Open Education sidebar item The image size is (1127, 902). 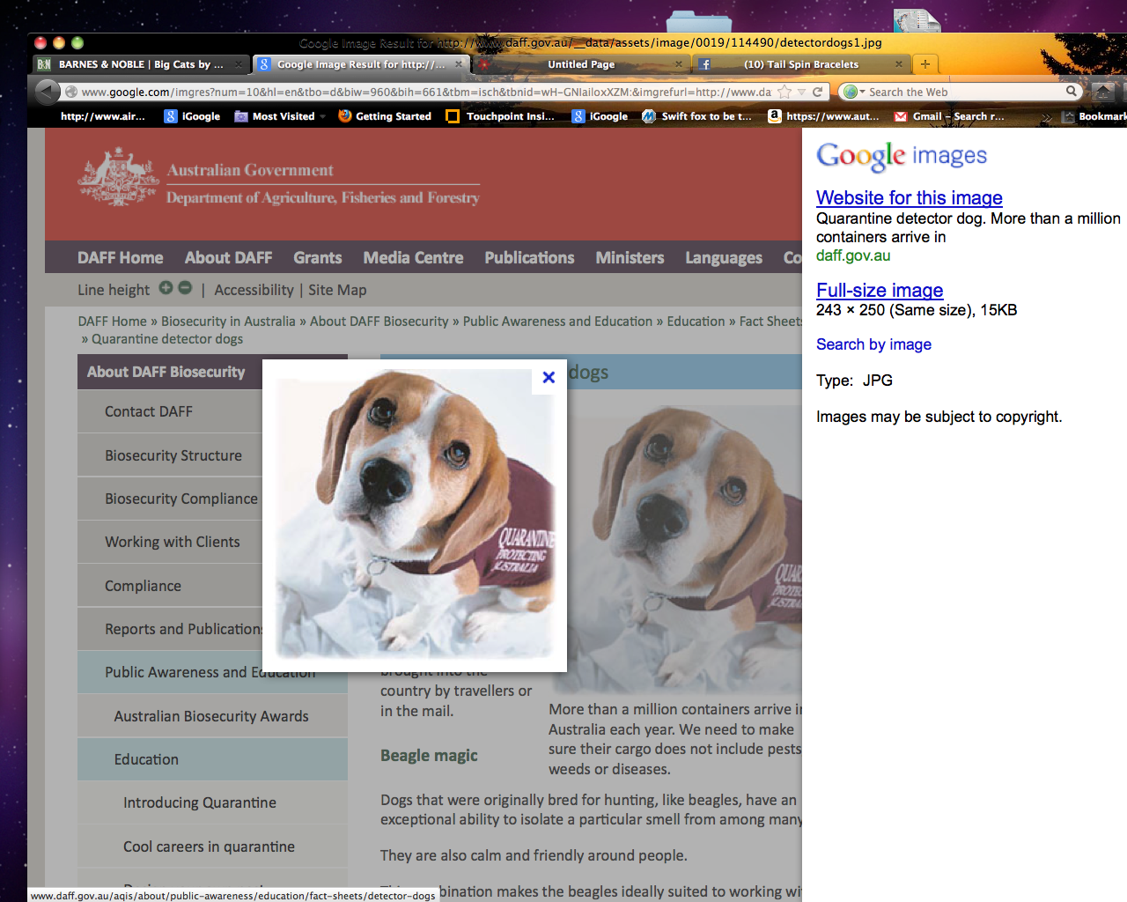(212, 759)
